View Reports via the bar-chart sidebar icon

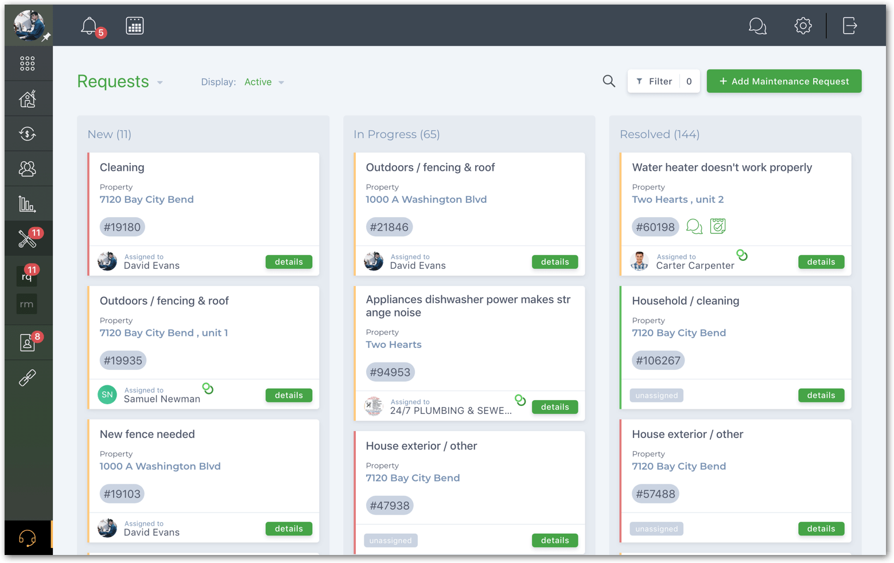coord(27,203)
